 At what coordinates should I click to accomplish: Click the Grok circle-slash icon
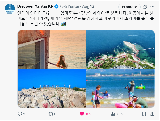(x=145, y=7)
